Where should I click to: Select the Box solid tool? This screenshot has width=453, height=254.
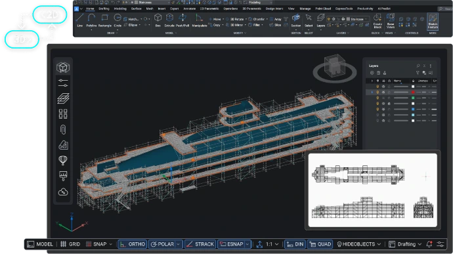pyautogui.click(x=158, y=20)
